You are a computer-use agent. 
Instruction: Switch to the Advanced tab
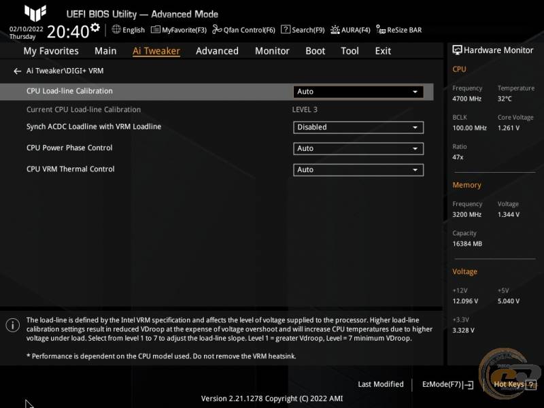pos(217,51)
